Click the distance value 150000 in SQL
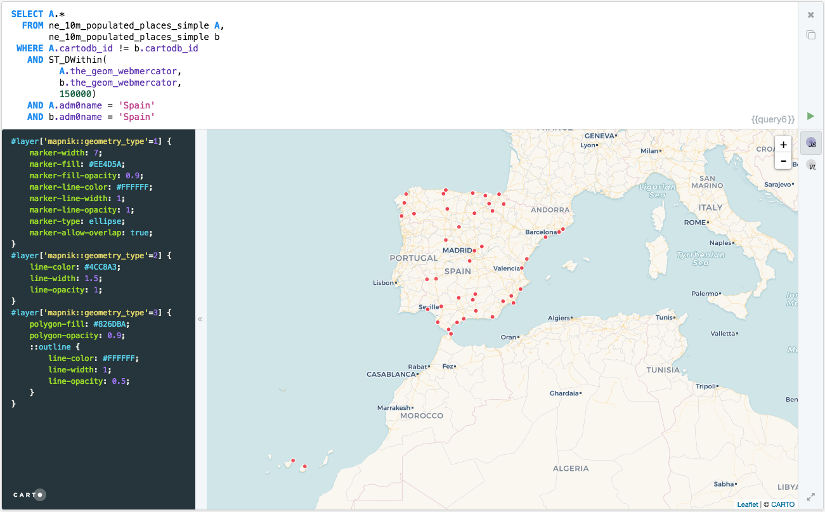The image size is (825, 512). pyautogui.click(x=75, y=94)
